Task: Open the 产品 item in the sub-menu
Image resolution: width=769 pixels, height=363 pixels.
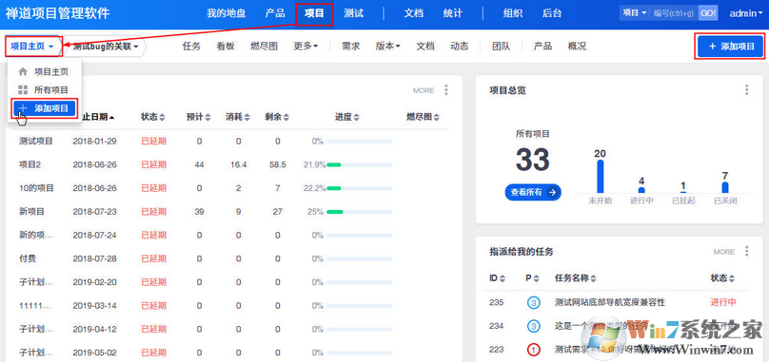Action: [x=542, y=47]
